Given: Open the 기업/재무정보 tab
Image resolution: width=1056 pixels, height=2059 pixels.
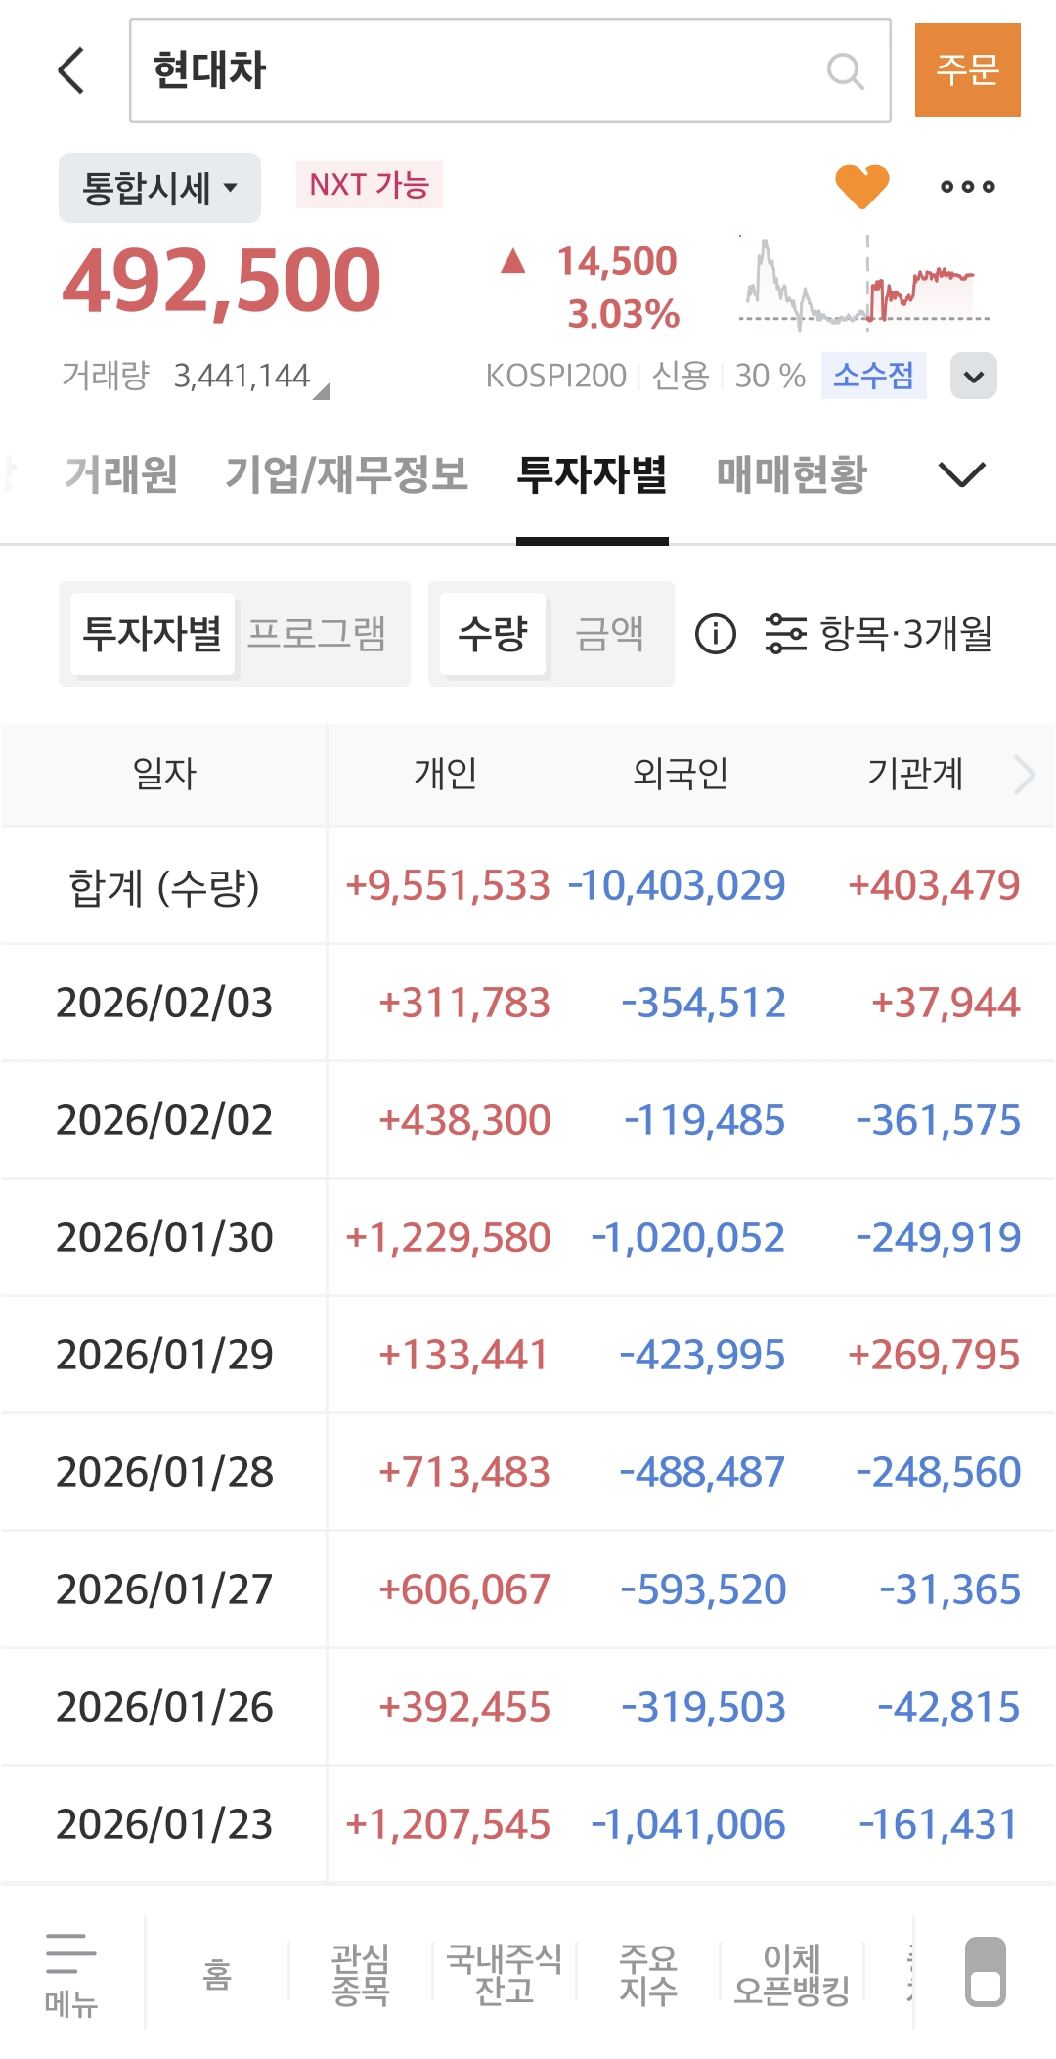Looking at the screenshot, I should point(346,474).
